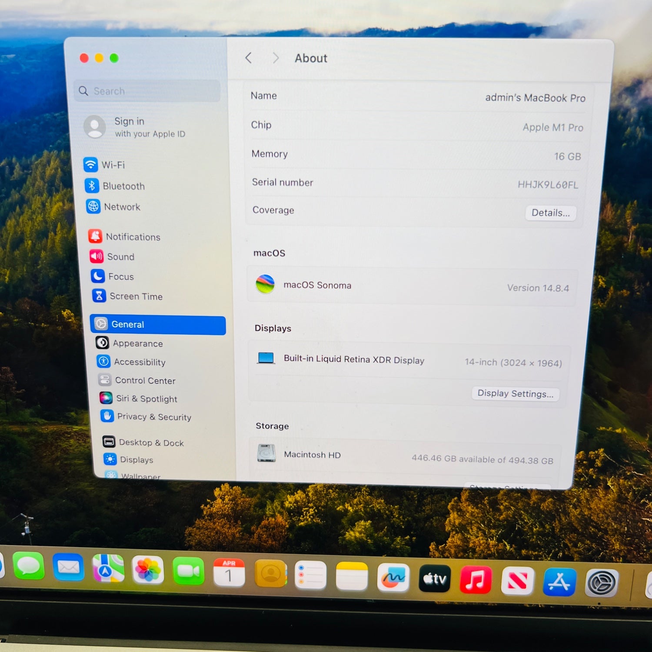This screenshot has height=652, width=652.
Task: Open Accessibility settings
Action: click(x=139, y=362)
